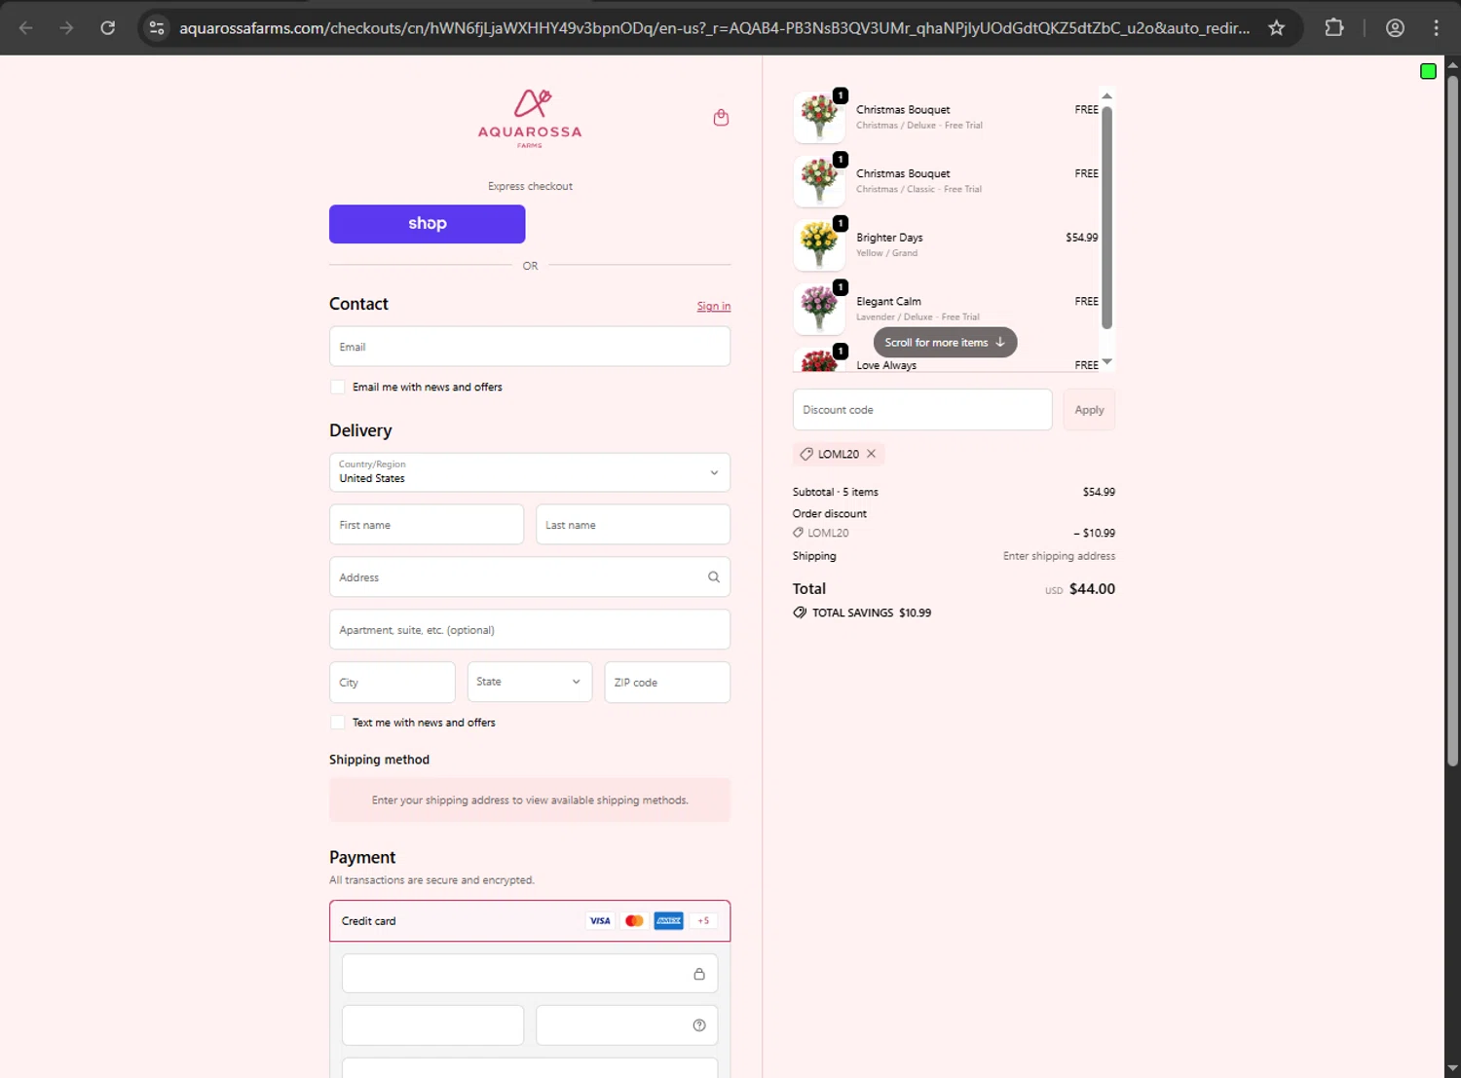Check Email me with news and offers
Viewport: 1461px width, 1078px height.
[338, 387]
